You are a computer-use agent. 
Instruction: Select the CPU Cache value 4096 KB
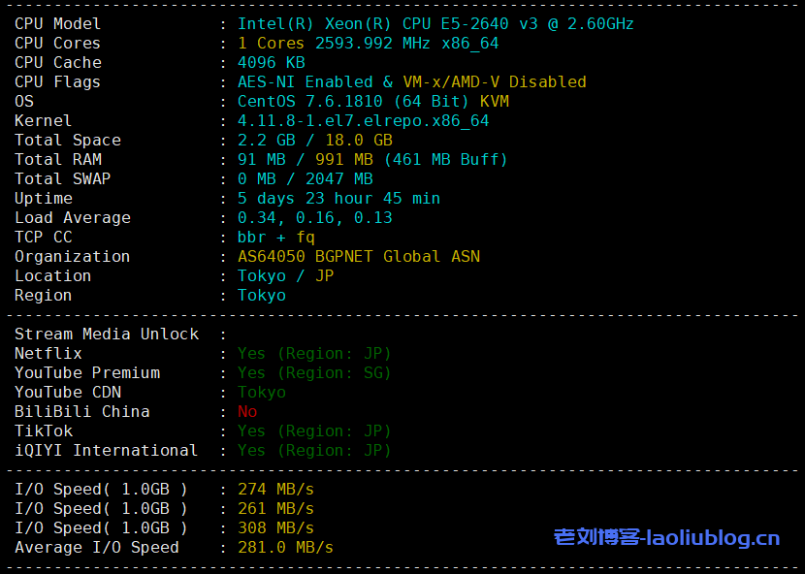coord(271,62)
